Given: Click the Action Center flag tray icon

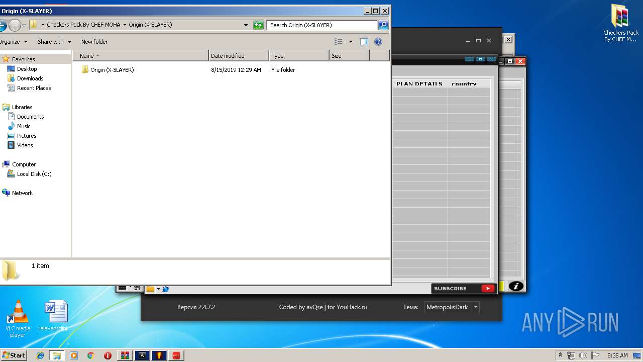Looking at the screenshot, I should coord(595,355).
